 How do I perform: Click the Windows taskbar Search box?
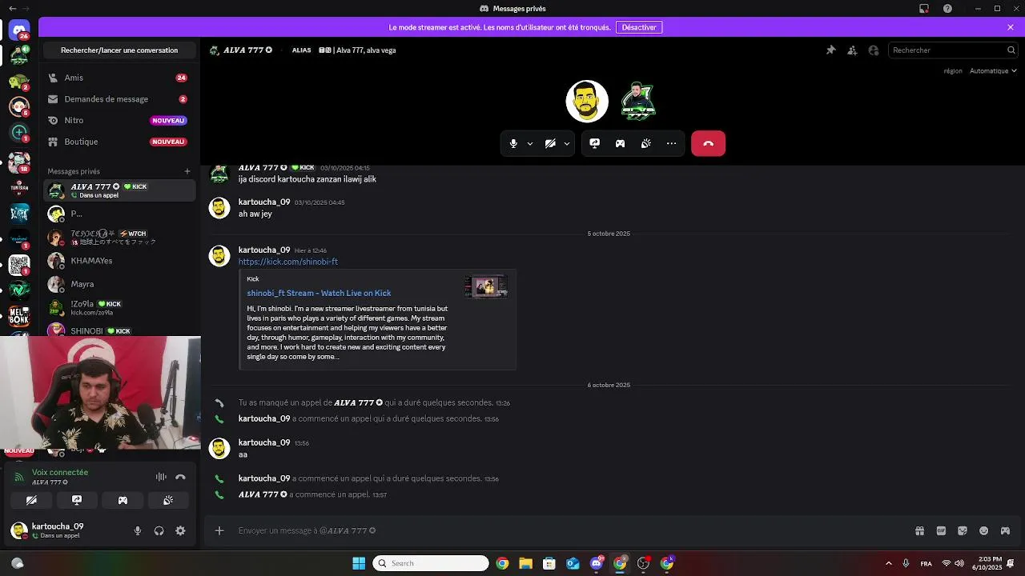click(x=431, y=563)
